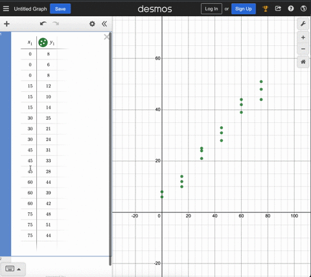Select the y-value cell 24
The height and width of the screenshot is (277, 311).
(48, 139)
